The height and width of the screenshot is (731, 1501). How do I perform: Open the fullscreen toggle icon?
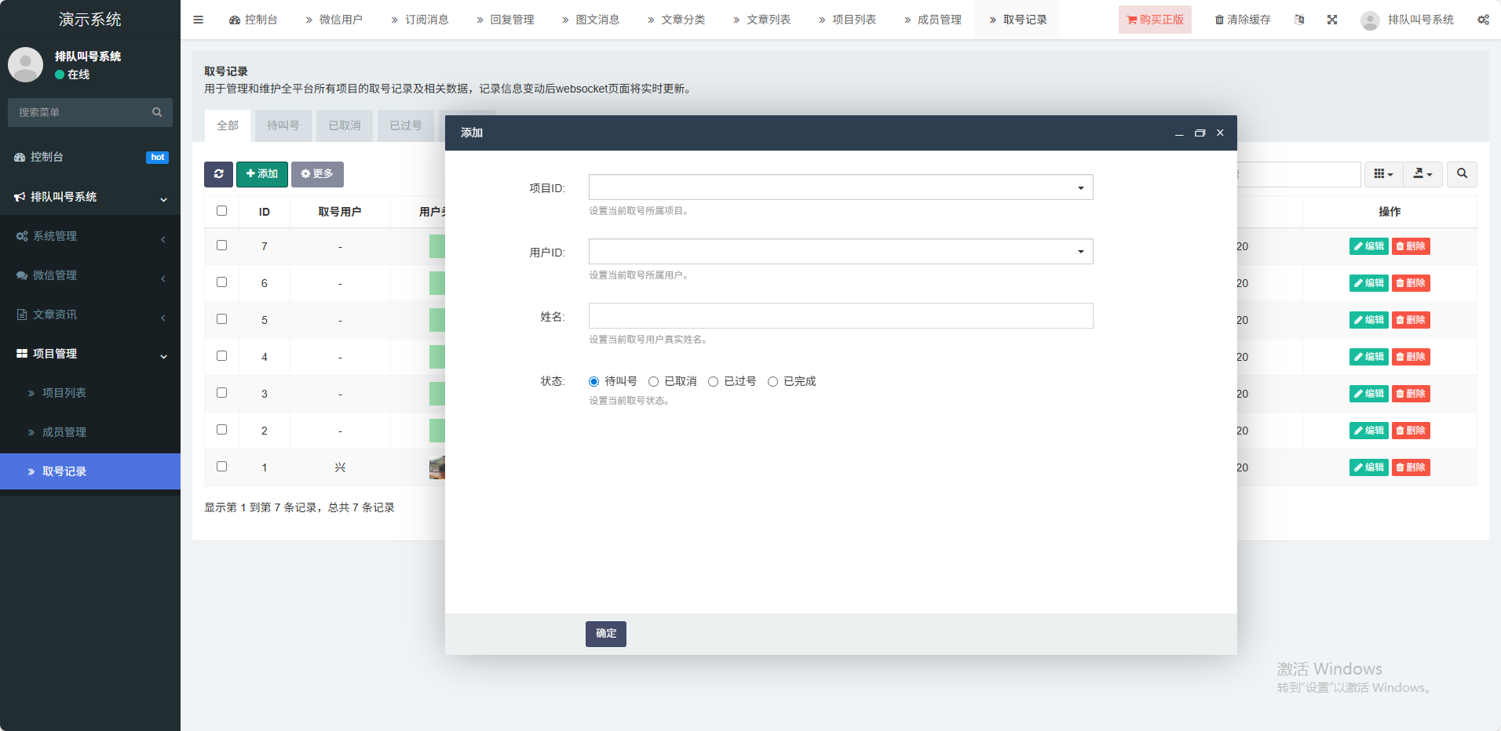[1331, 20]
